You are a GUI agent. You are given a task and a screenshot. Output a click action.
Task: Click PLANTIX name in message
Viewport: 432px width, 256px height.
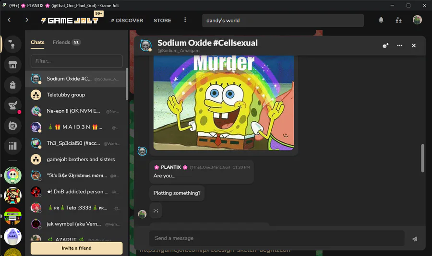pyautogui.click(x=171, y=167)
